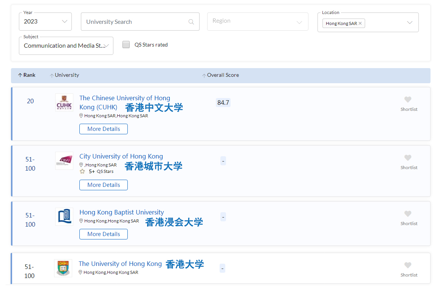Click the search magnifier icon in University Search
Screen dimensions: 443x289
click(191, 22)
